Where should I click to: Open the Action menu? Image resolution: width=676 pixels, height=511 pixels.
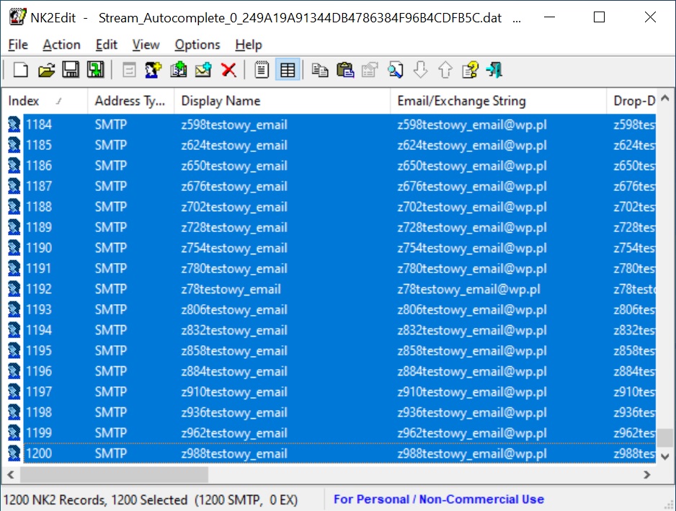pos(61,45)
